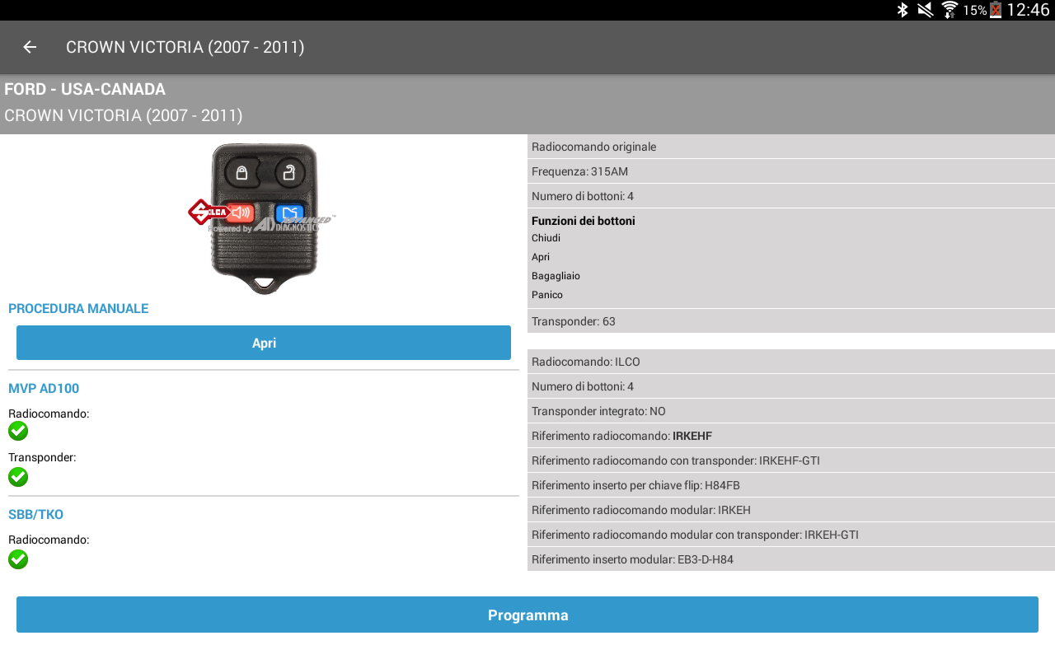Go back using the arrow icon
1055x659 pixels.
tap(30, 47)
